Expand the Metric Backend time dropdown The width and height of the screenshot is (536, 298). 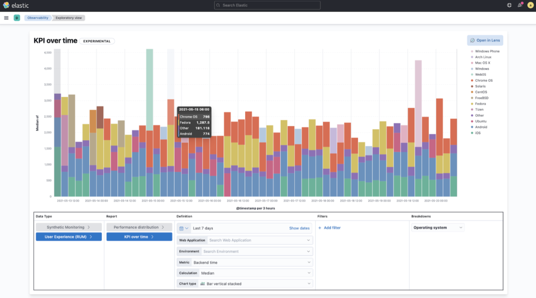coord(252,262)
